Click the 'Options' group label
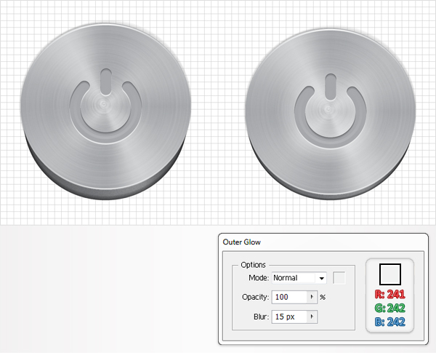Image resolution: width=436 pixels, height=353 pixels. pyautogui.click(x=253, y=265)
